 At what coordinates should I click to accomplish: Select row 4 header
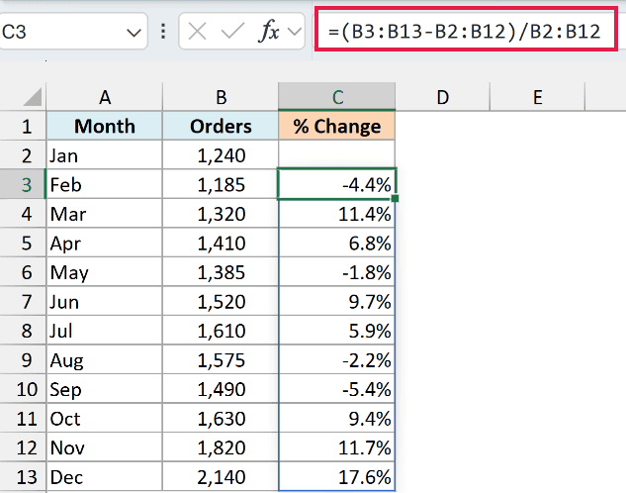[23, 214]
